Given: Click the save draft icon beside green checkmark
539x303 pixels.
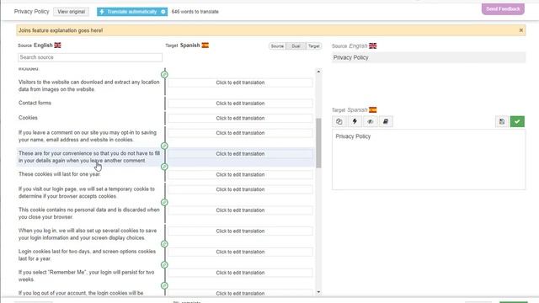Looking at the screenshot, I should tap(502, 121).
